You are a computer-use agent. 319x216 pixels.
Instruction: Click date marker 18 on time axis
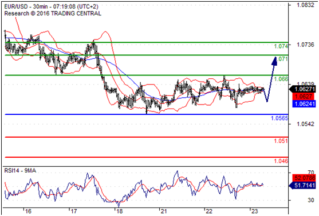click(x=120, y=211)
